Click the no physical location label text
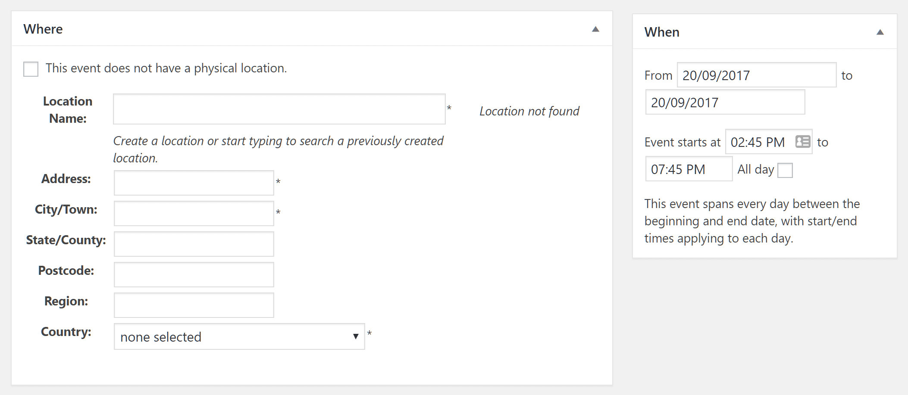Viewport: 908px width, 395px height. pos(166,68)
